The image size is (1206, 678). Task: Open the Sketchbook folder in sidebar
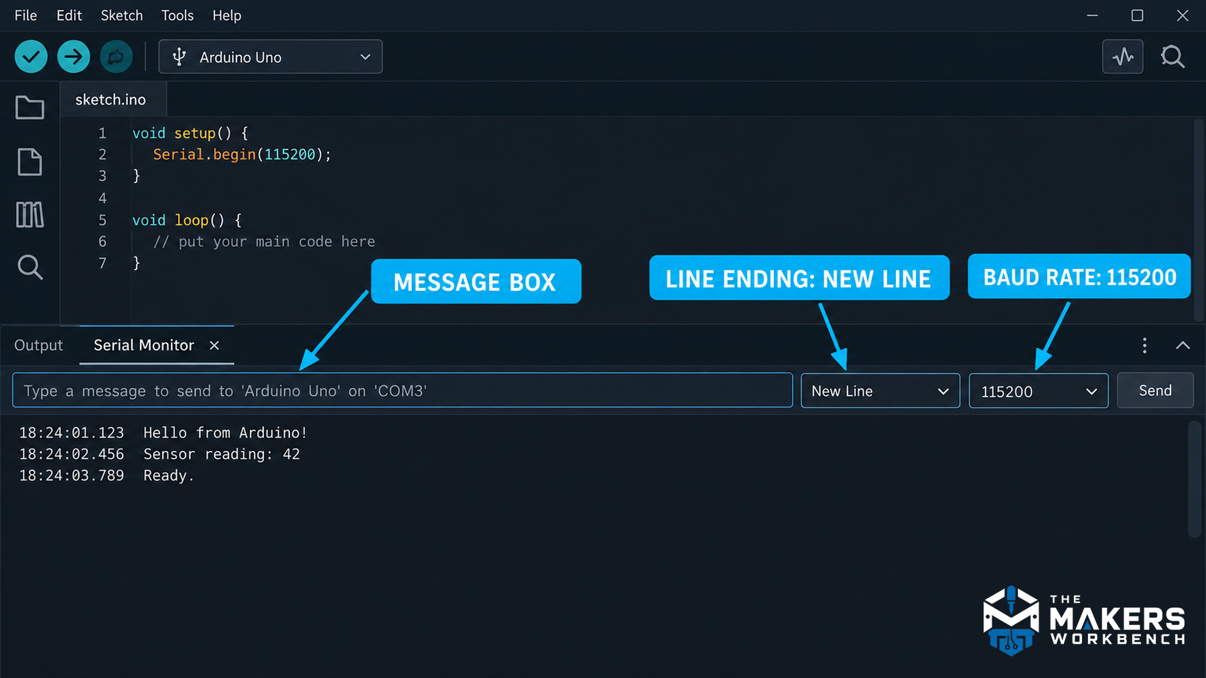(29, 107)
